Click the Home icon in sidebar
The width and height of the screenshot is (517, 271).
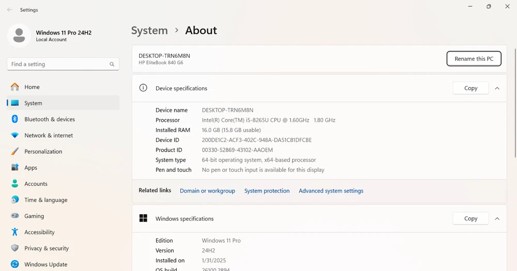[15, 87]
